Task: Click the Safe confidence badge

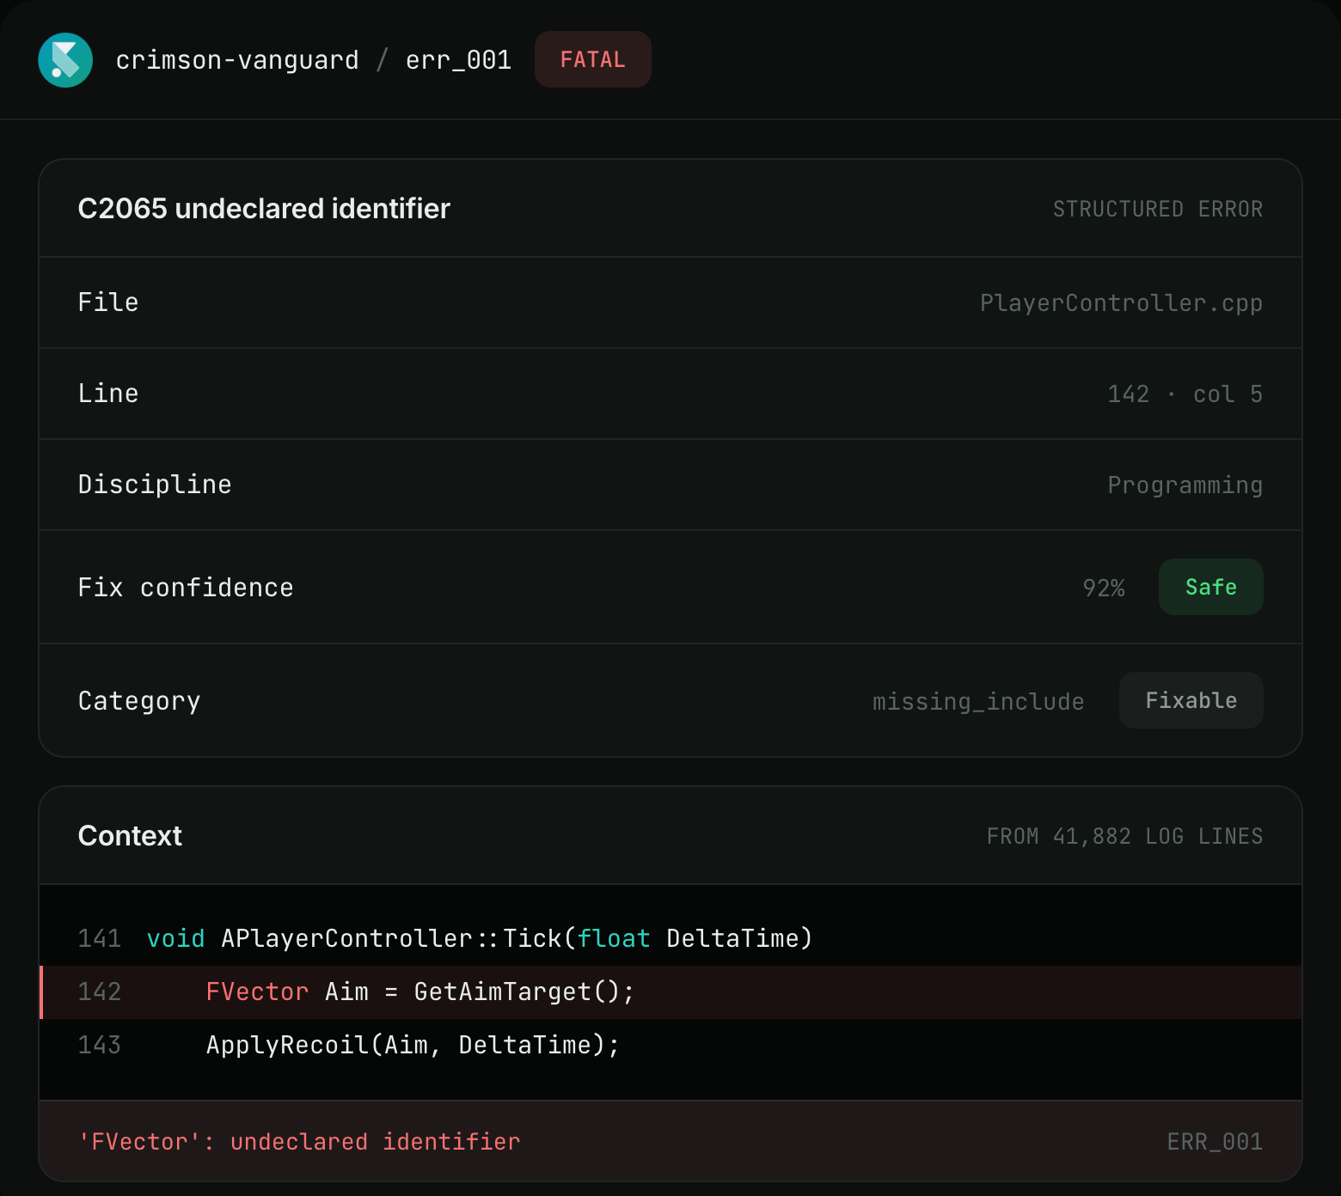Action: (1210, 587)
